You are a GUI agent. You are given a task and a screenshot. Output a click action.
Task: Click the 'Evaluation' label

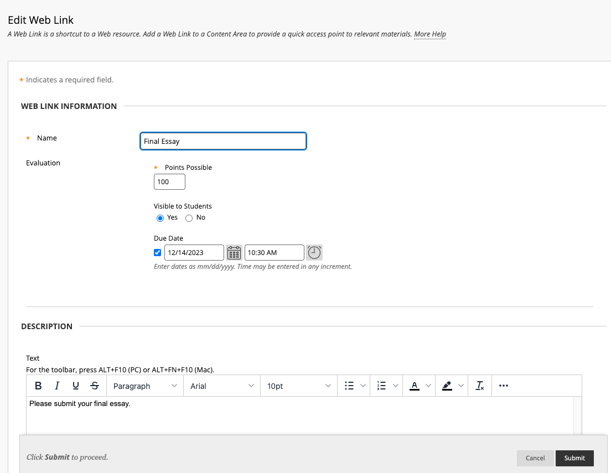click(43, 163)
